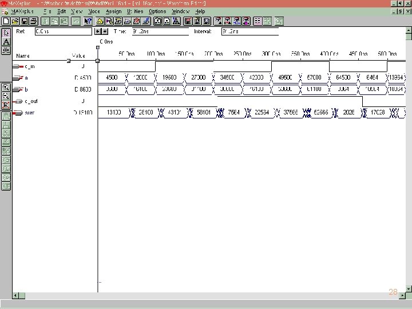Click the 4500 value in waveform a

112,77
